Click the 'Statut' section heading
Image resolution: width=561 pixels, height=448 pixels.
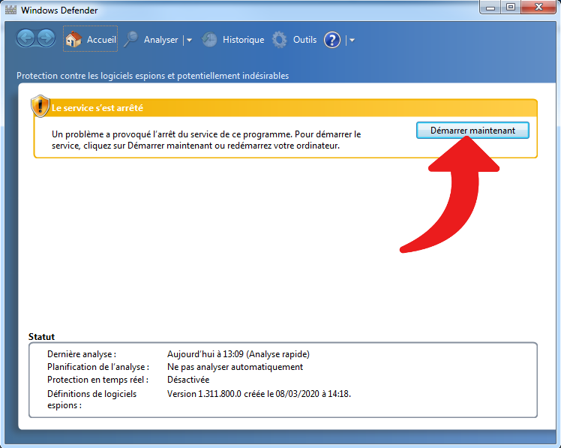coord(41,337)
